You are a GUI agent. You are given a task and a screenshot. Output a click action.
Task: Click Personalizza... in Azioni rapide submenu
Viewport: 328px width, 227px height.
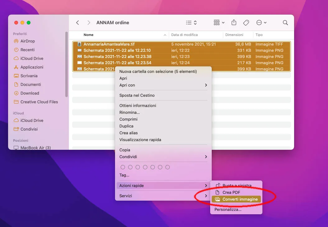228,209
